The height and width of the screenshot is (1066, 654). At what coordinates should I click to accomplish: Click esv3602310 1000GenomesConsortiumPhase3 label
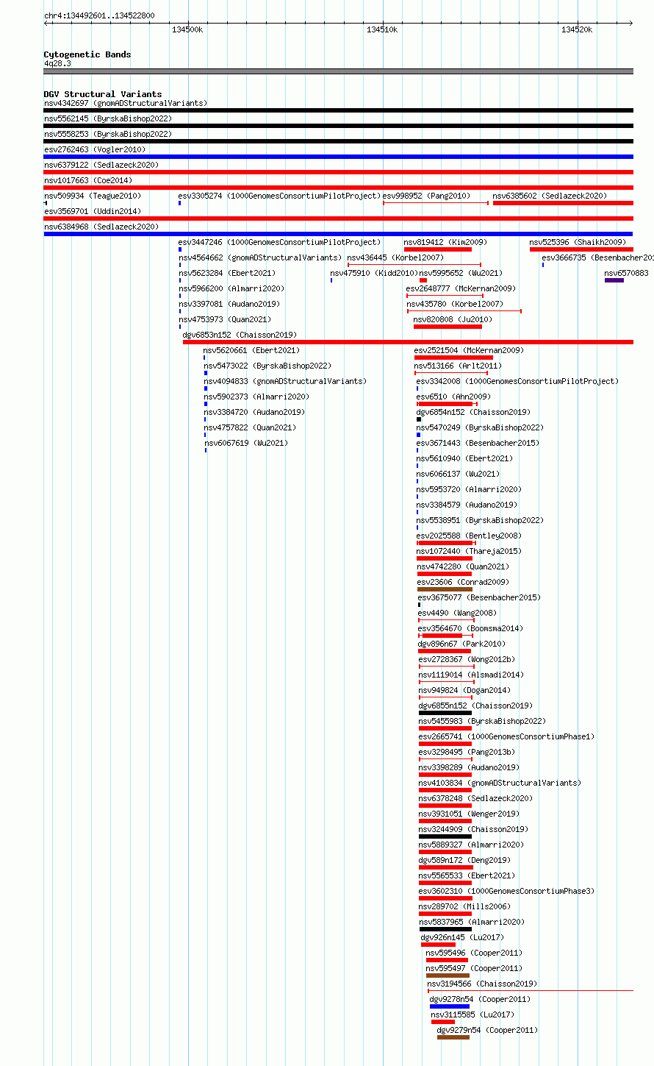click(x=506, y=892)
